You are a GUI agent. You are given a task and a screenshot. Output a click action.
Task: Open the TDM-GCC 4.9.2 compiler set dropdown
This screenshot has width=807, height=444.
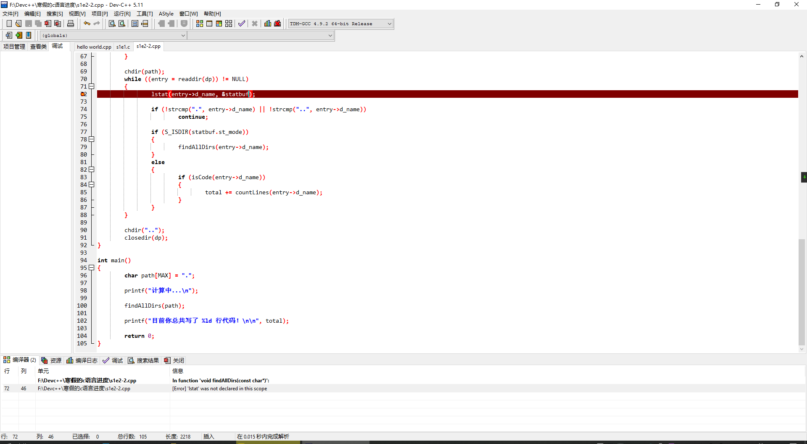340,24
